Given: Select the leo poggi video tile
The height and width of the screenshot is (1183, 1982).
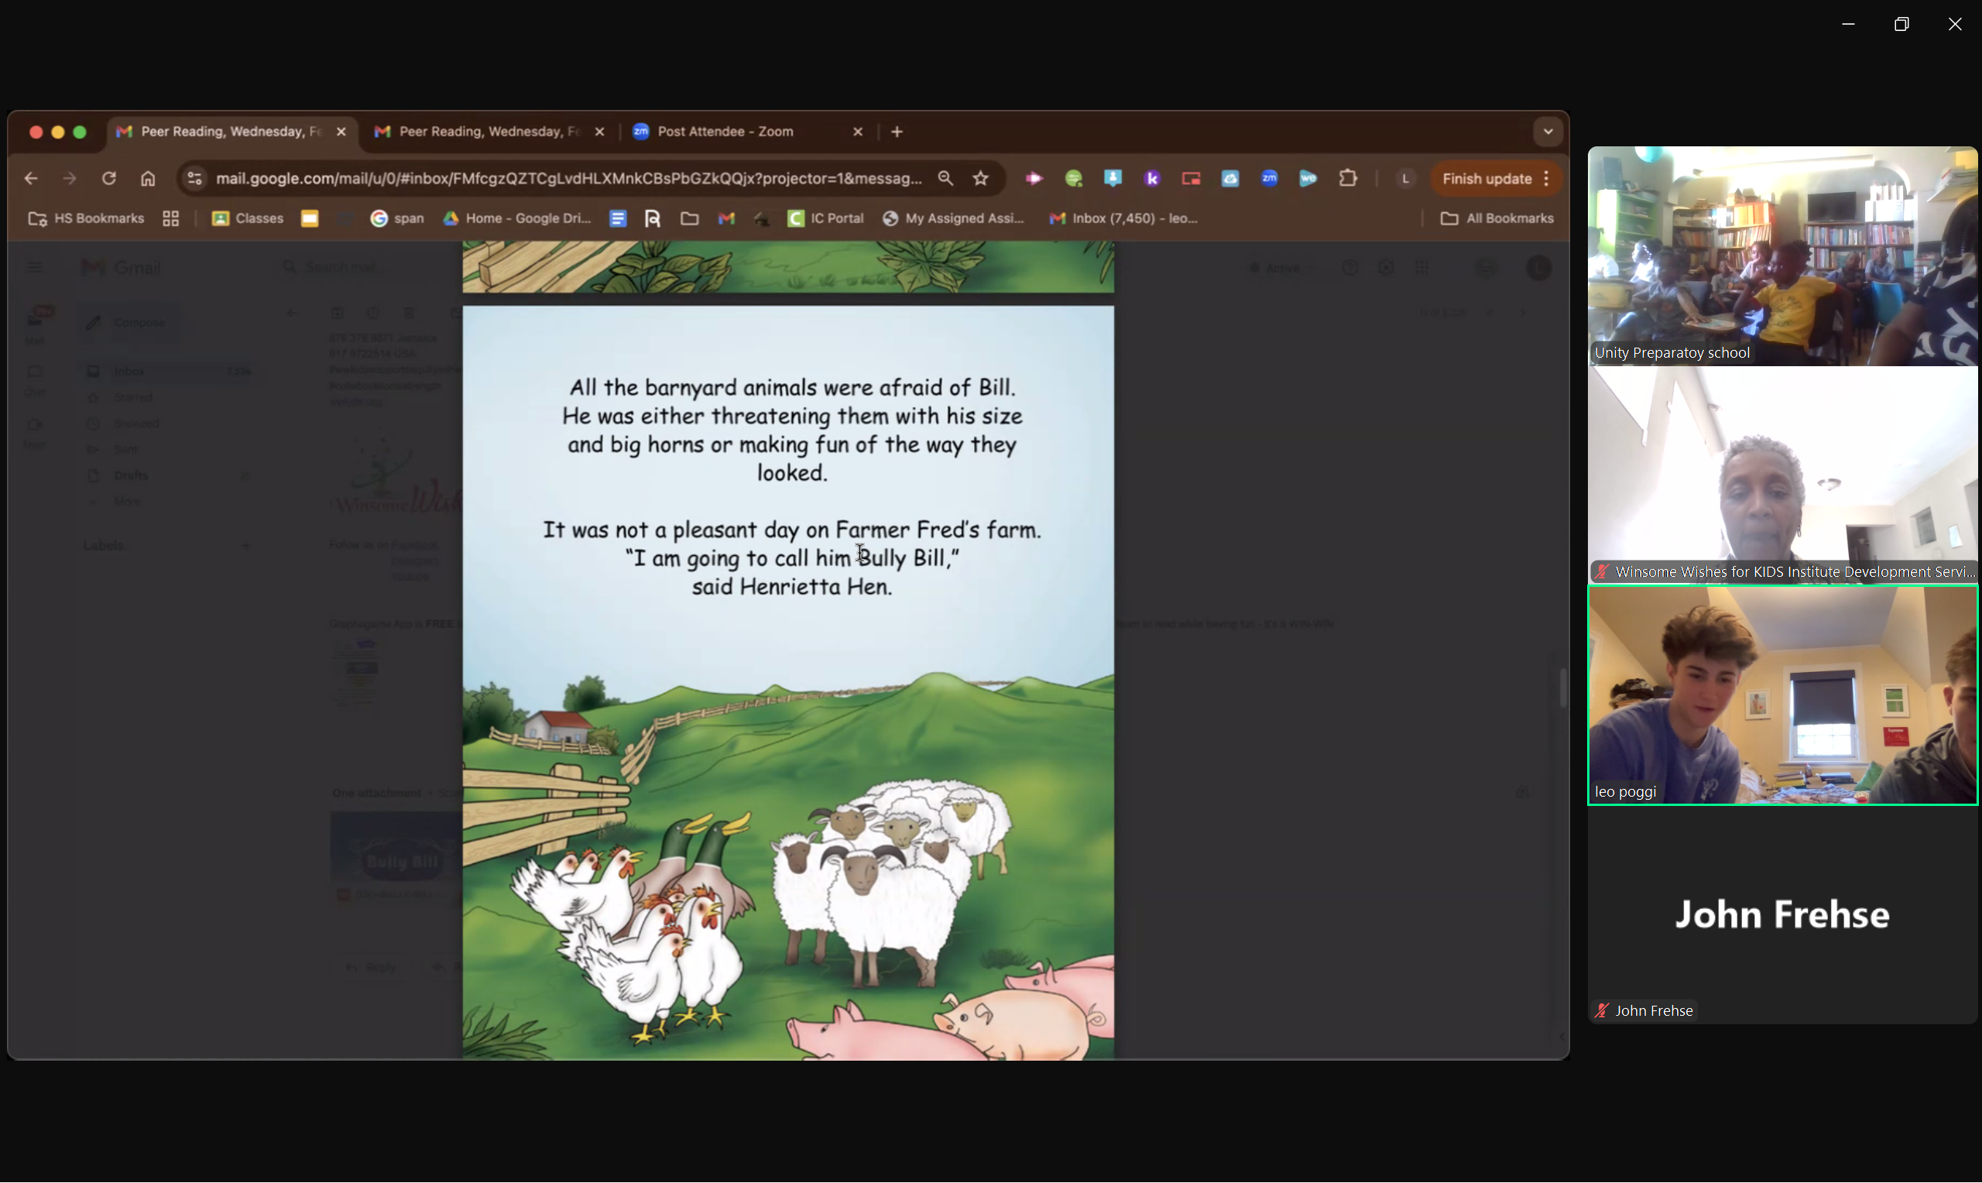Looking at the screenshot, I should pyautogui.click(x=1782, y=694).
